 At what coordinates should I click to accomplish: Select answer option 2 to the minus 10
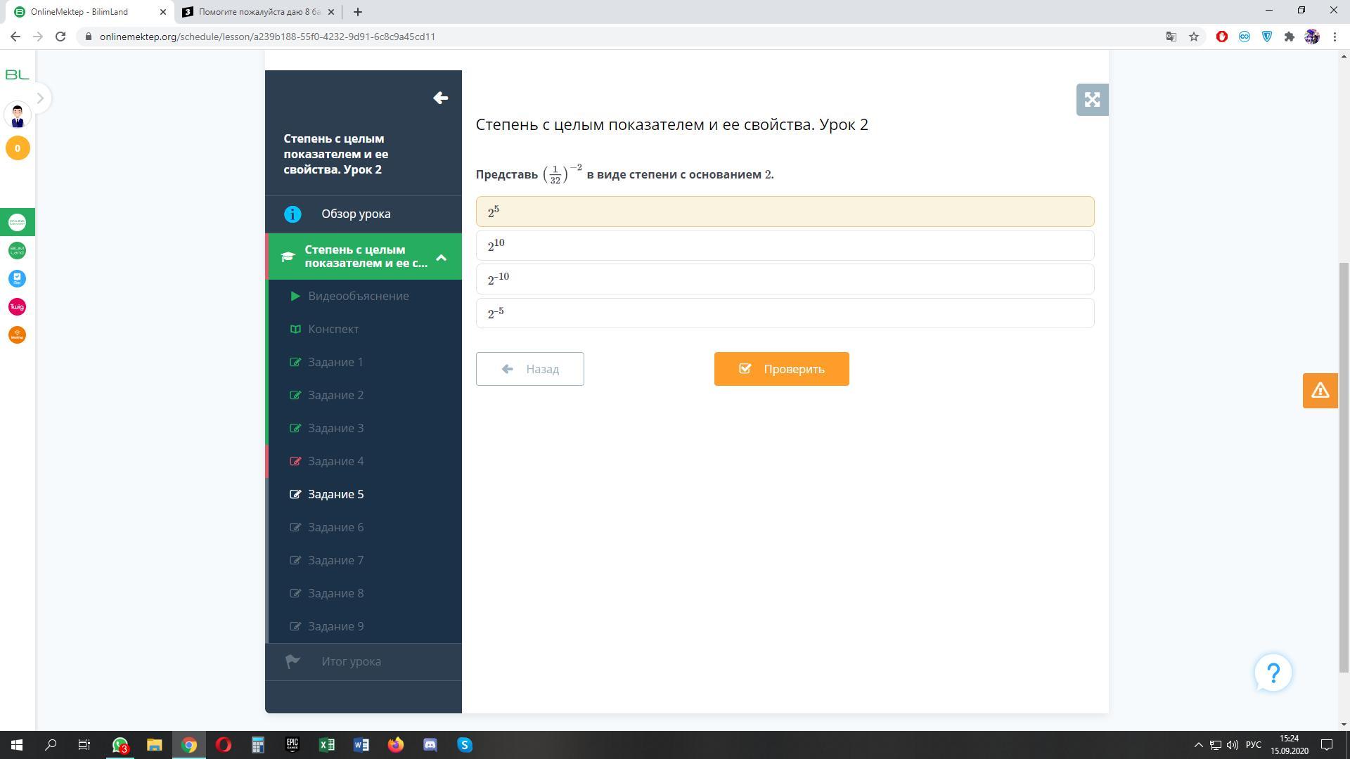pyautogui.click(x=785, y=279)
